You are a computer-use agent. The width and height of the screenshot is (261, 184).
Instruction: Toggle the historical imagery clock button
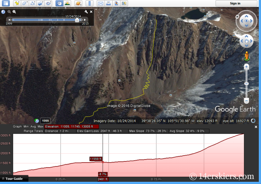point(59,3)
